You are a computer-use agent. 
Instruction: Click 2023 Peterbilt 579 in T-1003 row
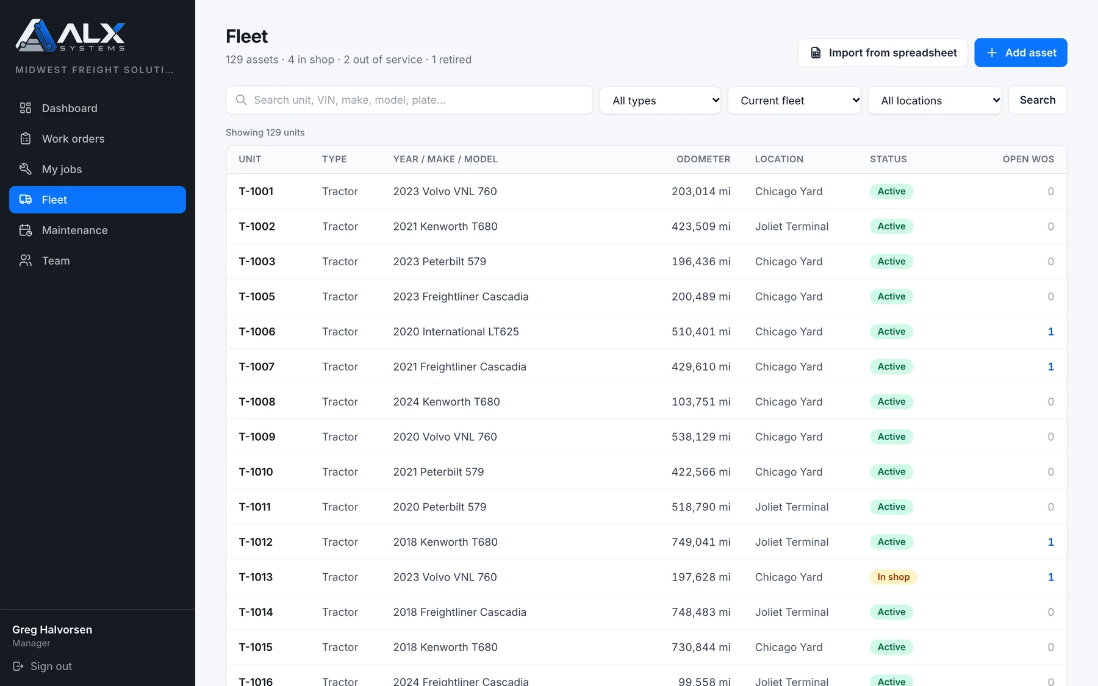(439, 262)
